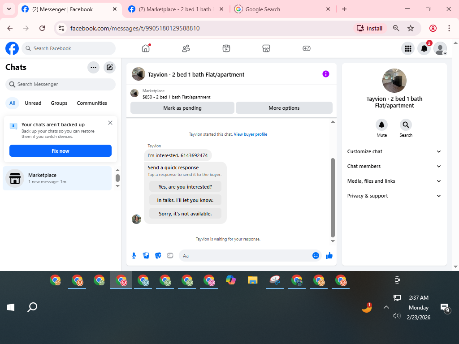Switch to the Marketplace browser tab
This screenshot has width=459, height=344.
(x=176, y=9)
